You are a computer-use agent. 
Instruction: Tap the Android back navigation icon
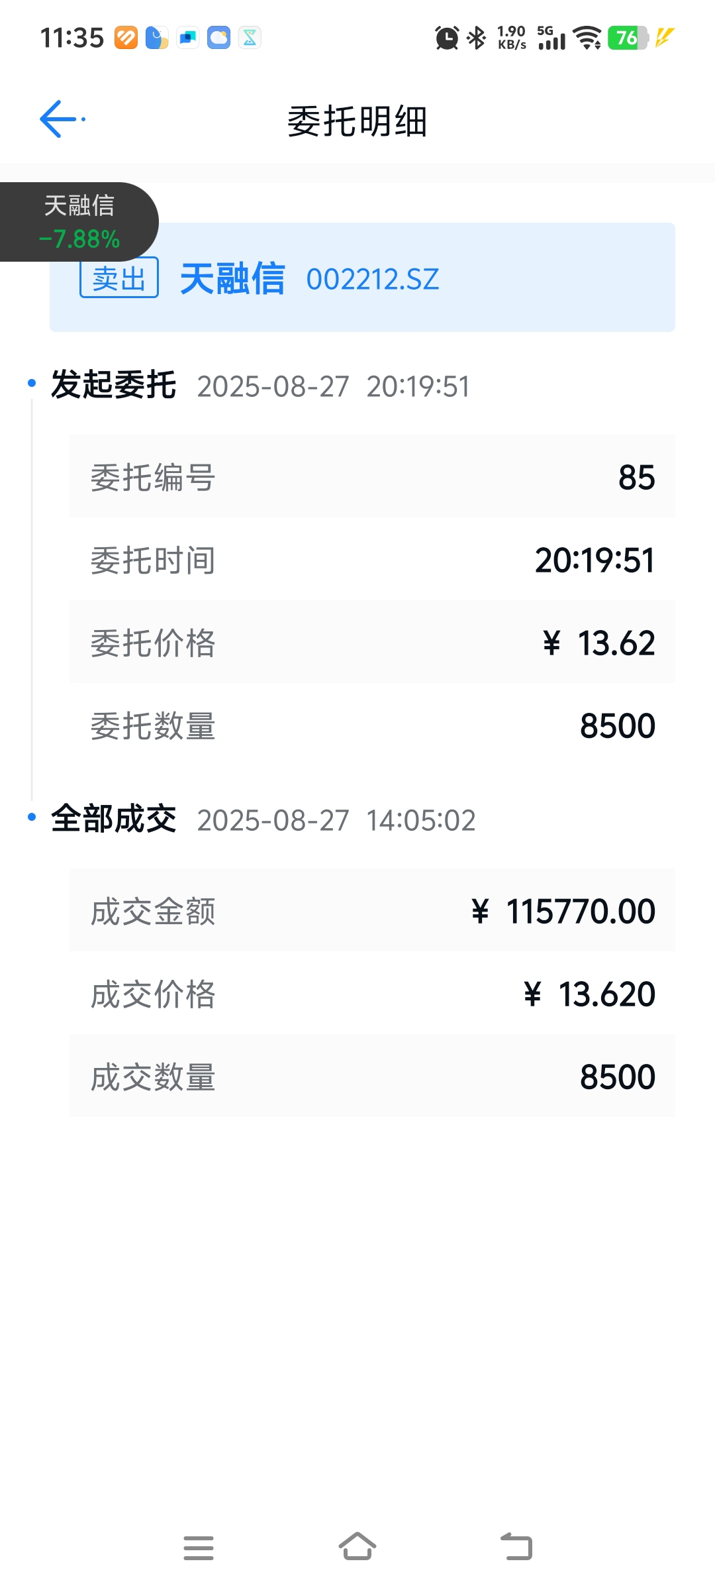(516, 1547)
